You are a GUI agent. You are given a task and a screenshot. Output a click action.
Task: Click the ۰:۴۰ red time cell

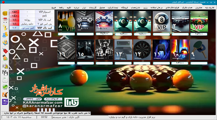point(14,16)
